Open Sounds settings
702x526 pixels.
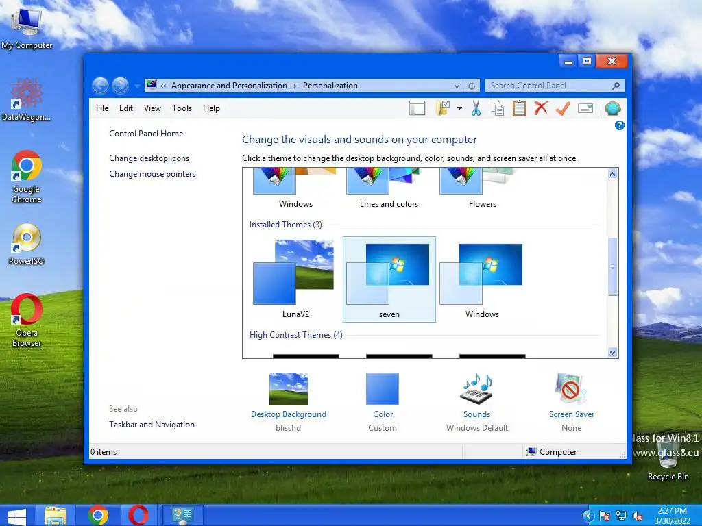(x=477, y=401)
